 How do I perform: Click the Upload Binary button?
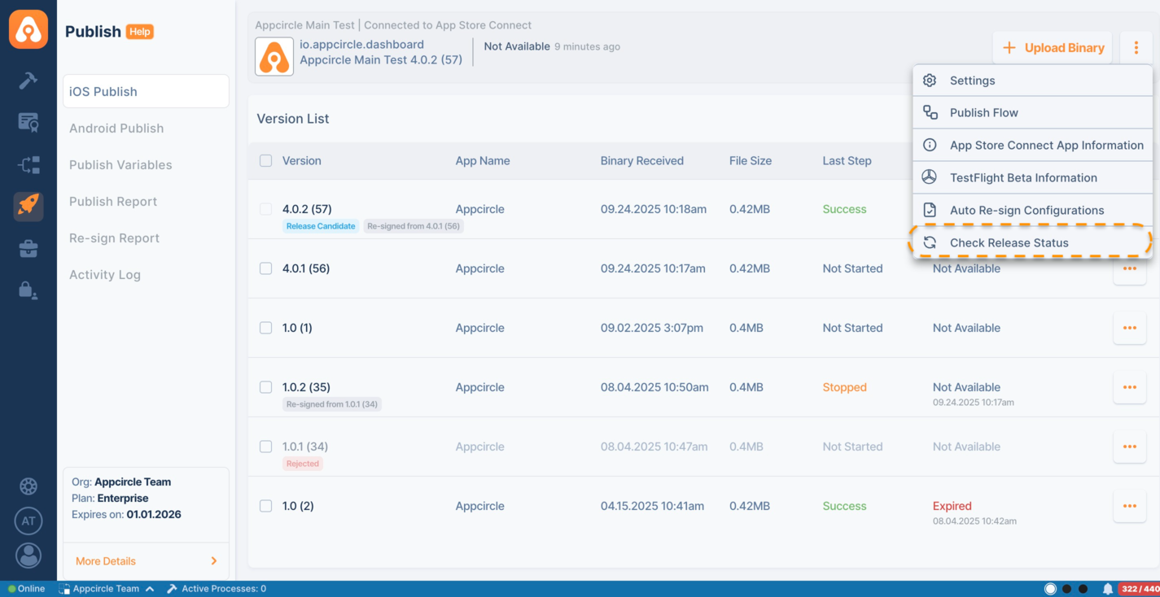tap(1052, 48)
